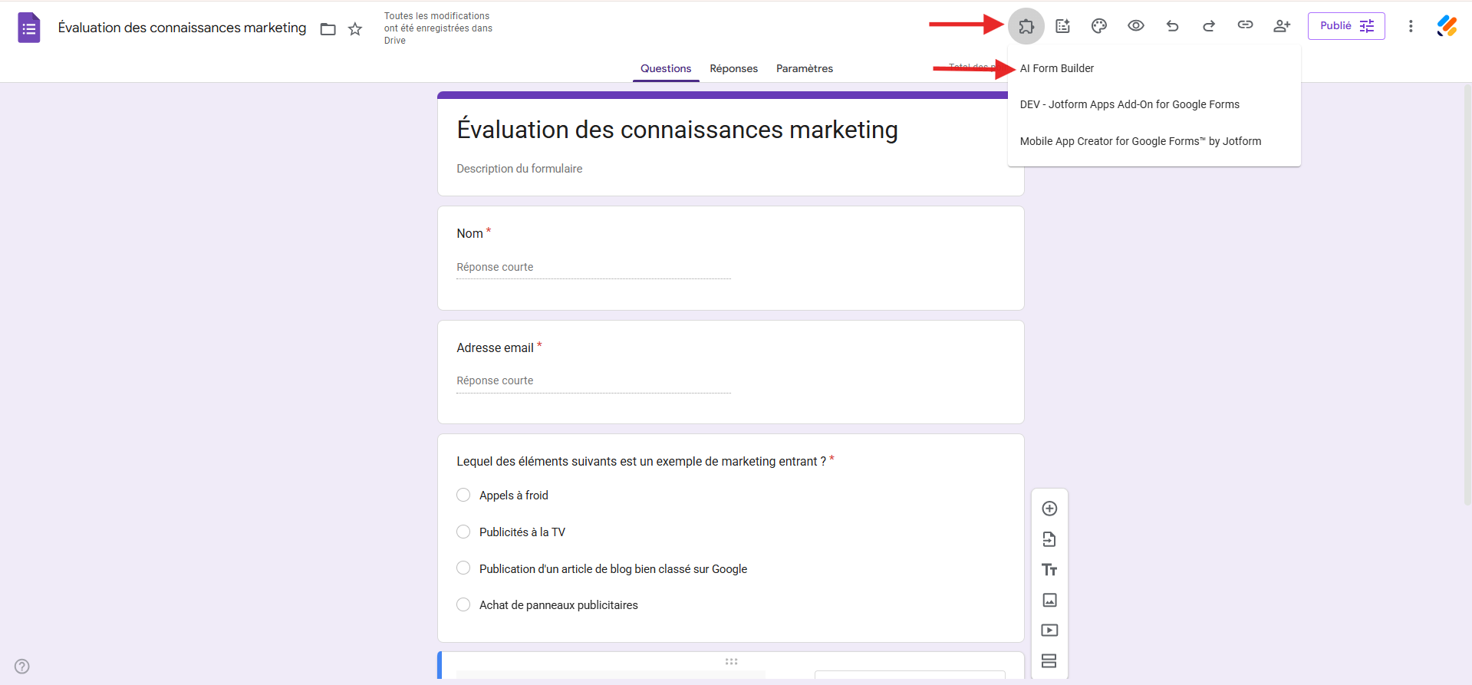Screen dimensions: 1472x685
Task: Click the saved in Drive status text
Action: tap(438, 28)
